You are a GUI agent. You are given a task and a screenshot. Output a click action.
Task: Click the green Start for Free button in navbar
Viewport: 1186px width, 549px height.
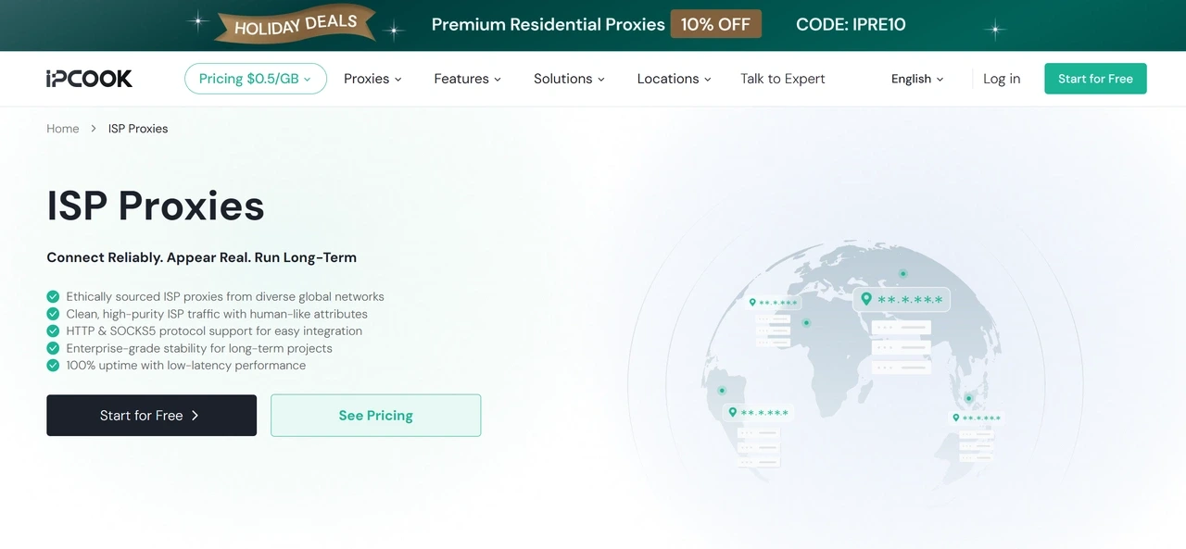coord(1095,79)
